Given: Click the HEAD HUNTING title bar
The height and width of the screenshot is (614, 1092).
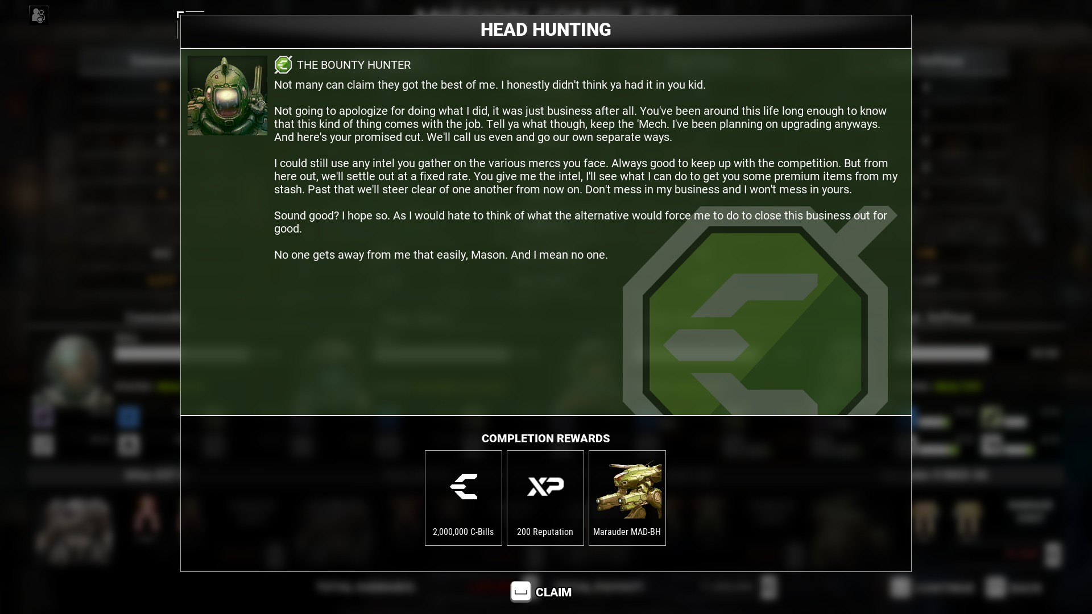Looking at the screenshot, I should click(546, 31).
